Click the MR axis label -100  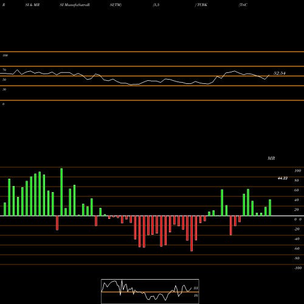298,268
